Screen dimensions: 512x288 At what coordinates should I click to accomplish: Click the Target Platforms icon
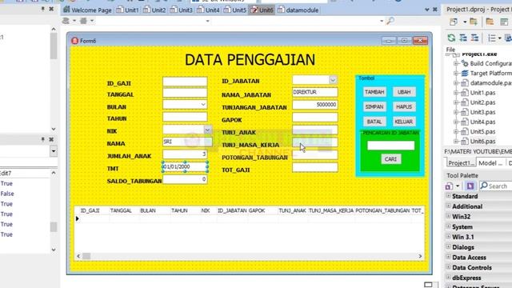click(465, 74)
